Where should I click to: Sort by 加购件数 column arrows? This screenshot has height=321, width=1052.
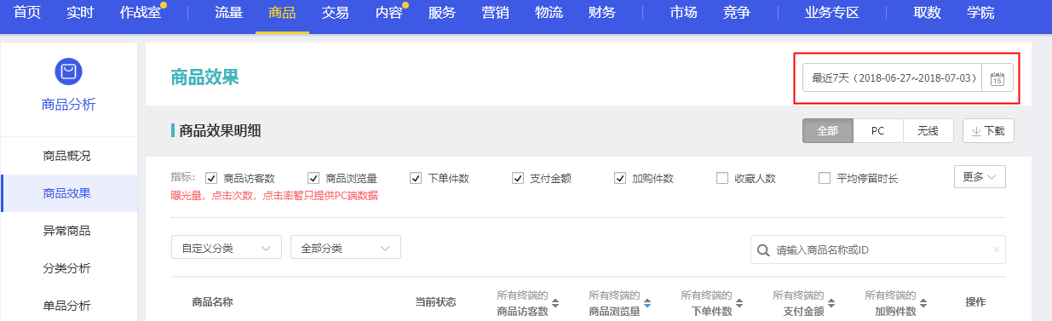pos(923,303)
